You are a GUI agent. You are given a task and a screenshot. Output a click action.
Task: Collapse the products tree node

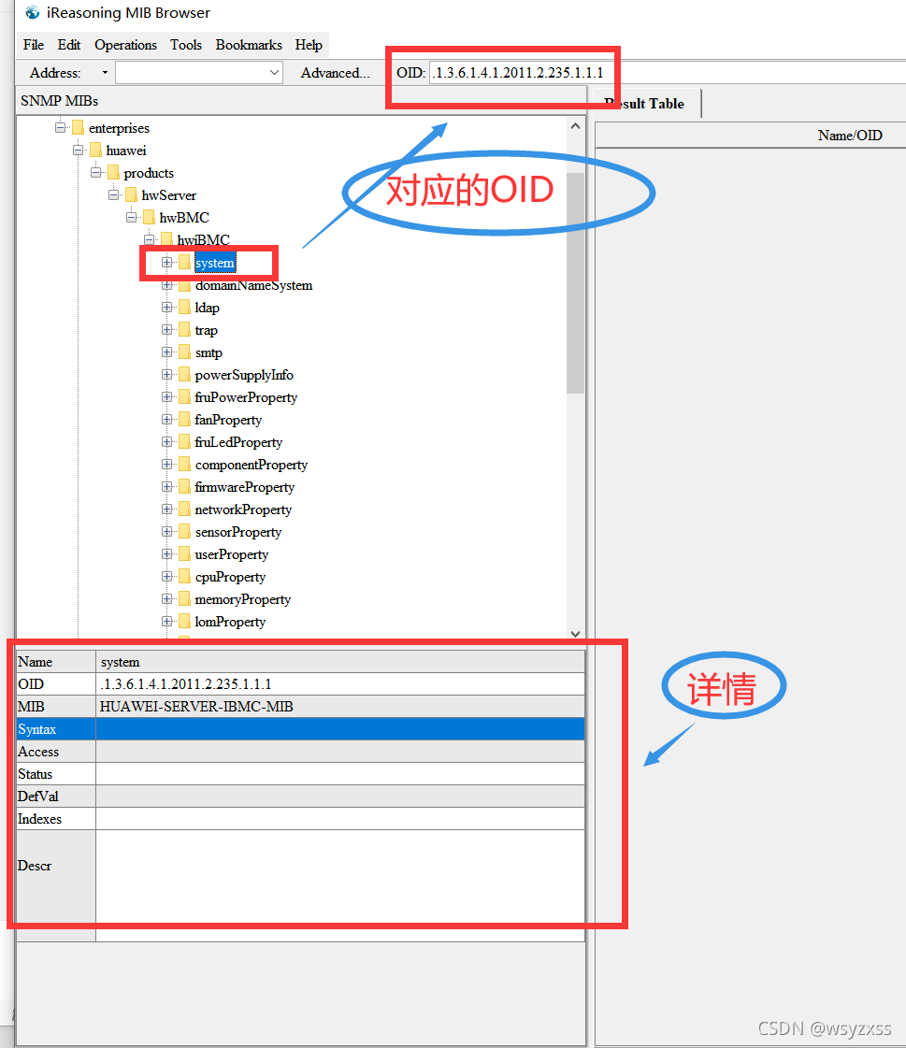(x=95, y=172)
